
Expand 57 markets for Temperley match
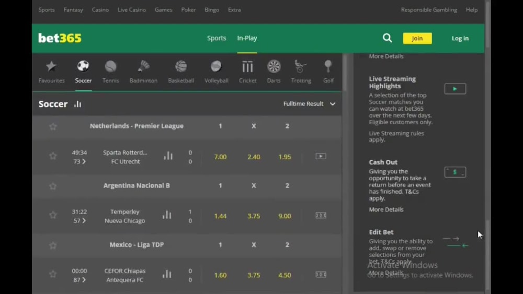pos(79,221)
